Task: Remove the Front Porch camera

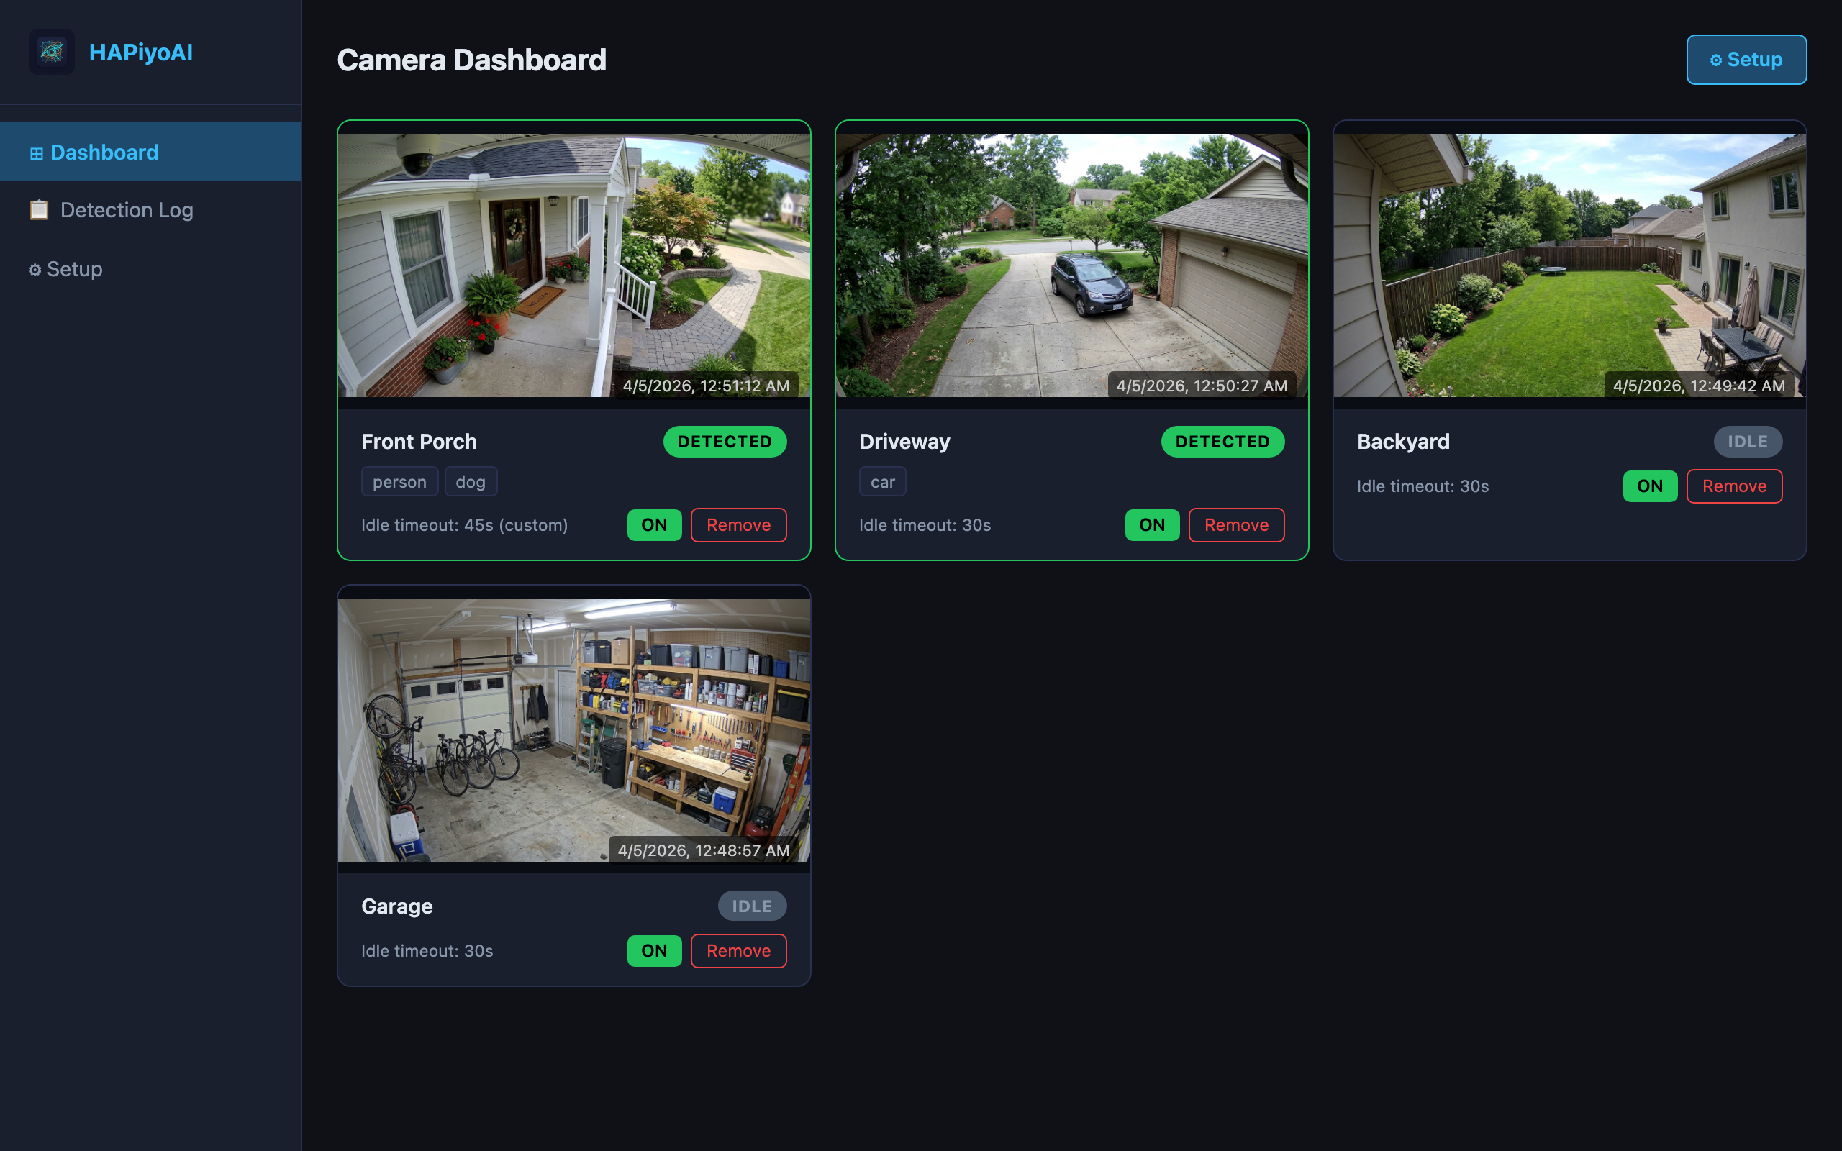Action: tap(738, 524)
